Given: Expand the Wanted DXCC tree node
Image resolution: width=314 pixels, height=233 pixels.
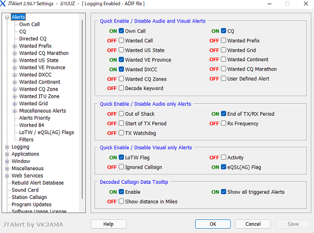Looking at the screenshot, I should pyautogui.click(x=15, y=75).
